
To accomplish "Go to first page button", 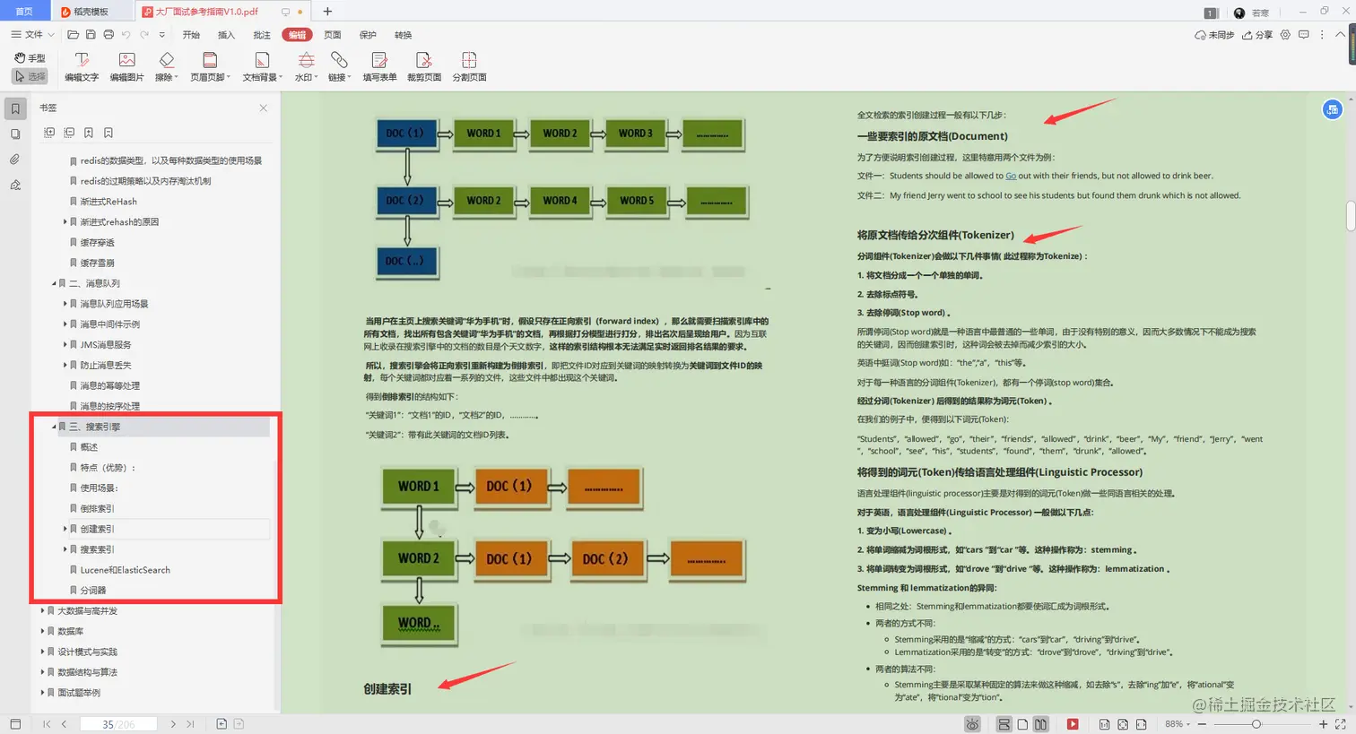I will click(x=47, y=724).
